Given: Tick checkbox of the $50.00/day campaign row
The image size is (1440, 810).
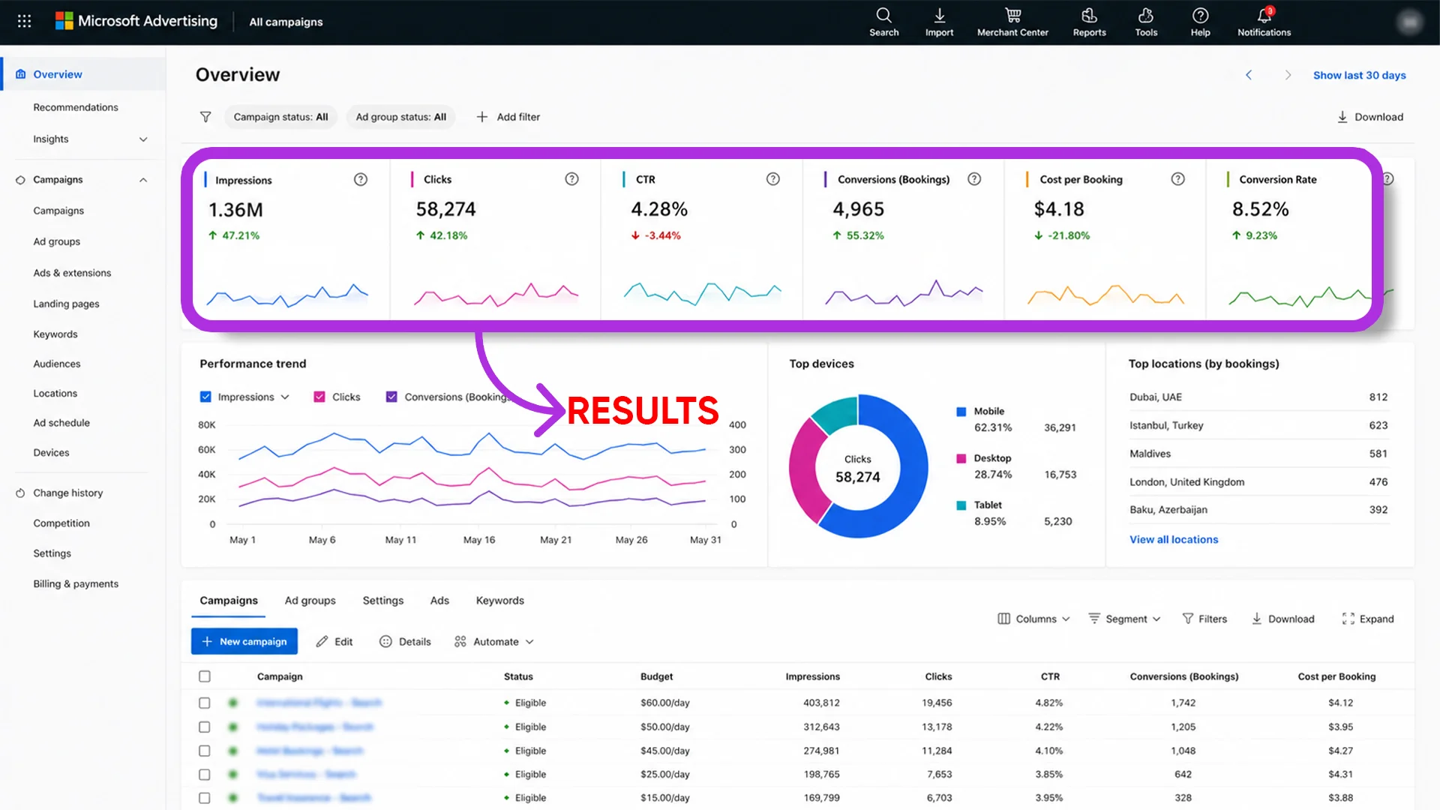Looking at the screenshot, I should pos(205,727).
